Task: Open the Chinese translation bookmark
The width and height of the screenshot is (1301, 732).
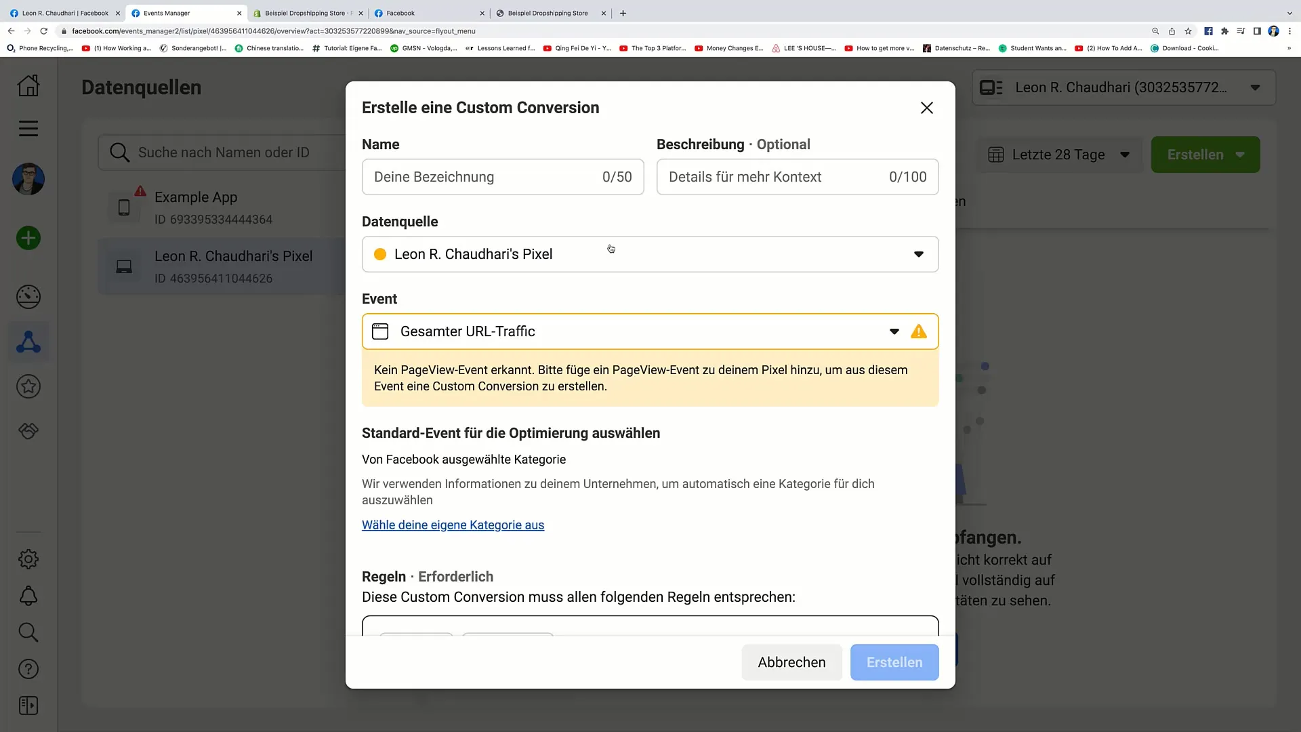Action: coord(269,48)
